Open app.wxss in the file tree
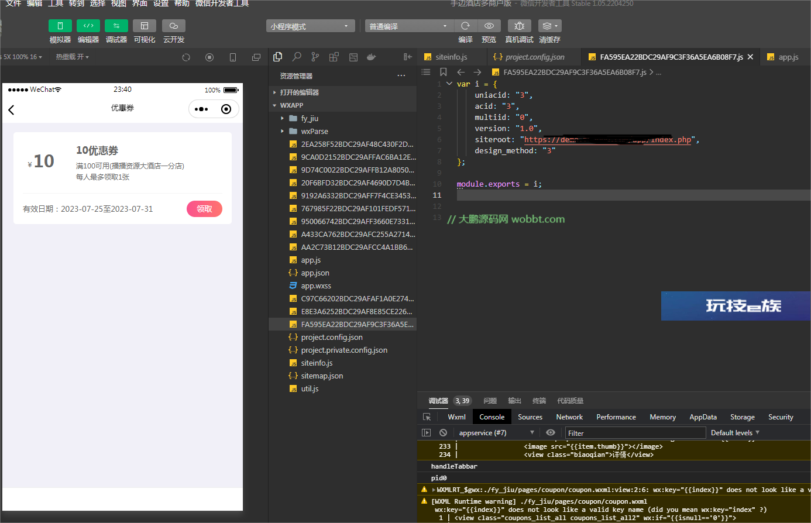Image resolution: width=811 pixels, height=523 pixels. pos(342,285)
